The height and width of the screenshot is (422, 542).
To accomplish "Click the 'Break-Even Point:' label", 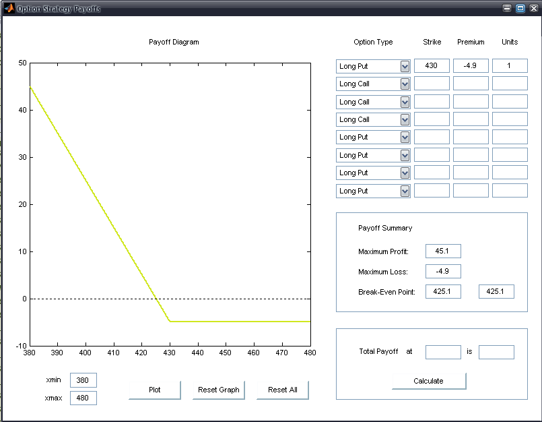I will pyautogui.click(x=386, y=292).
